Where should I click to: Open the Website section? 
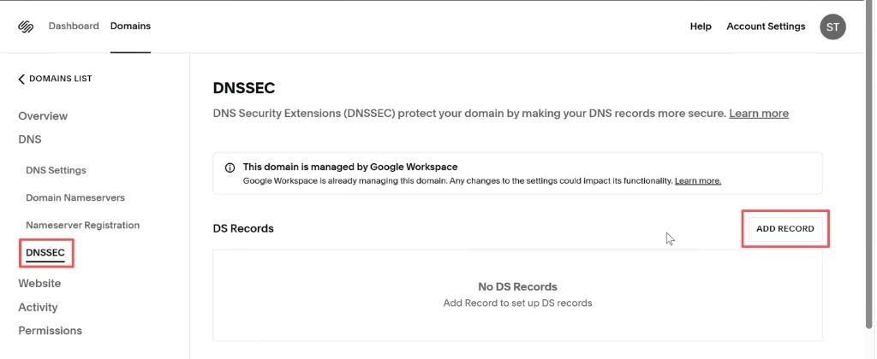coord(39,283)
